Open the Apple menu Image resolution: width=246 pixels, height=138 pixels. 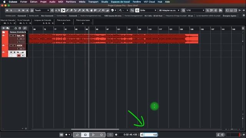(4, 2)
